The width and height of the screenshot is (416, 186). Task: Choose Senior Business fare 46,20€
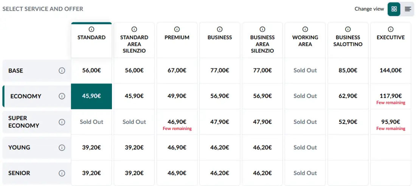pos(220,173)
